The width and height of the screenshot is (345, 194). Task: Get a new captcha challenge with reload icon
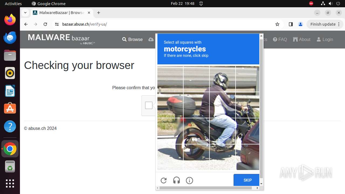[x=164, y=181]
